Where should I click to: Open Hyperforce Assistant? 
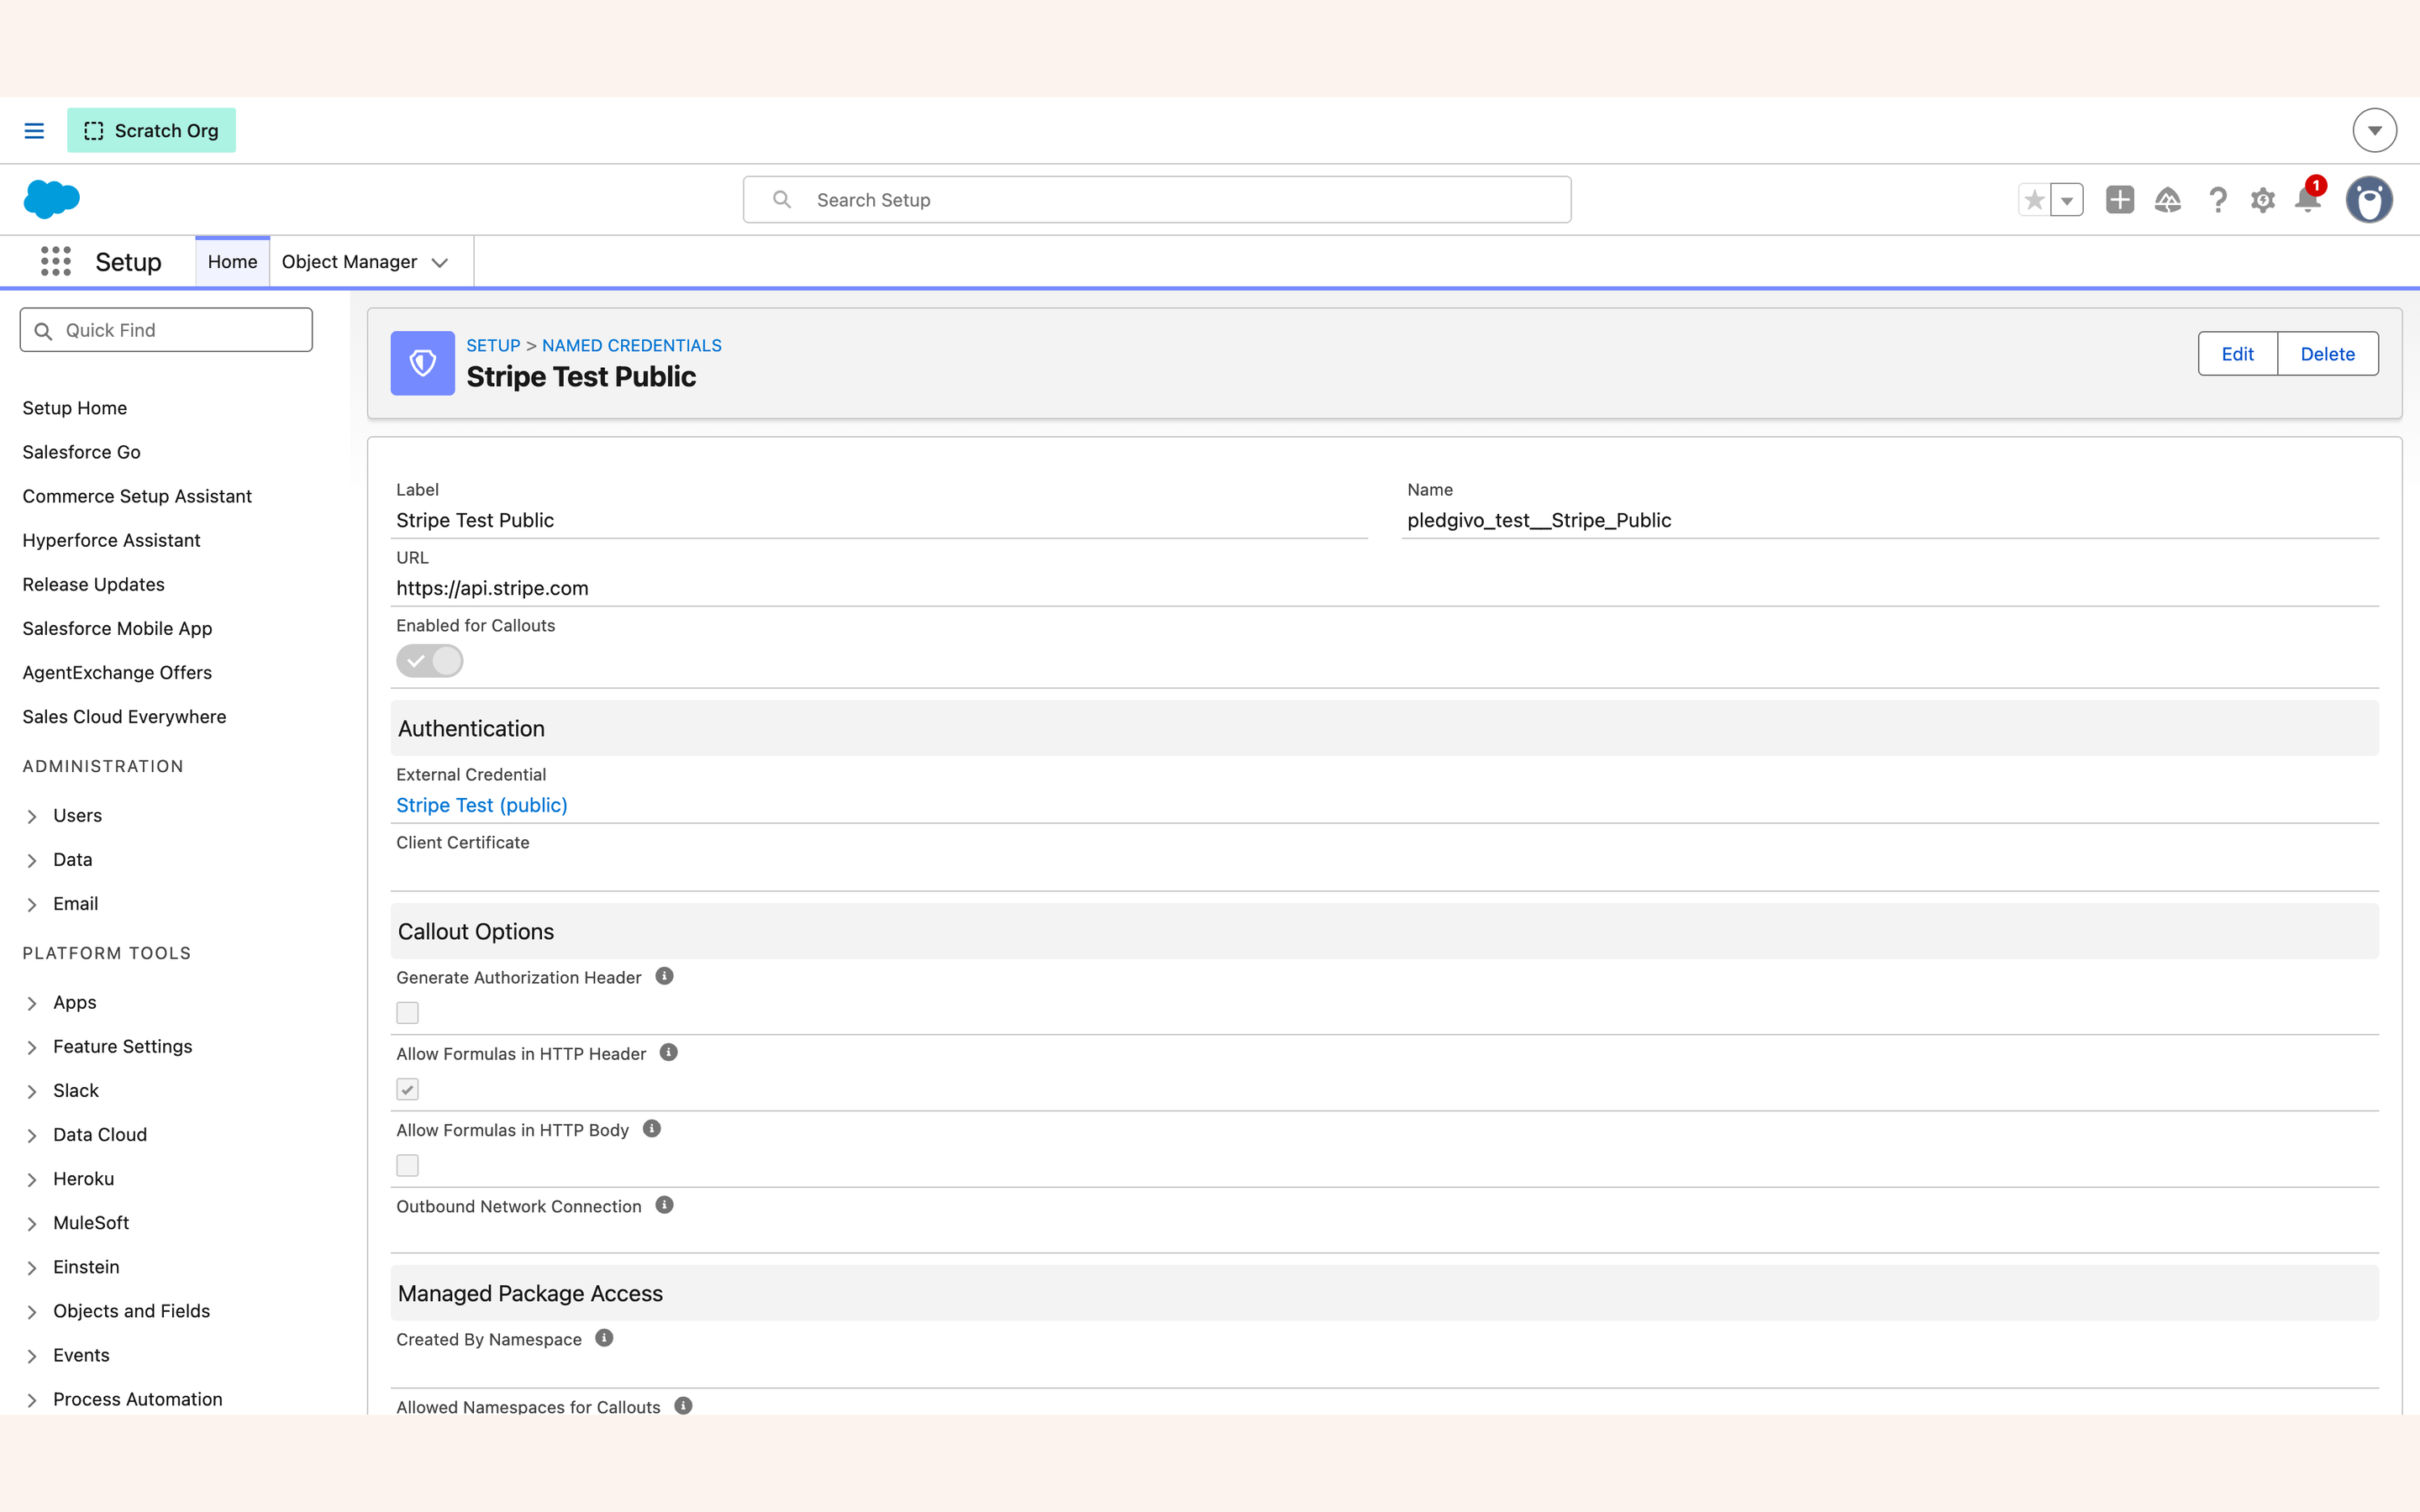[112, 540]
